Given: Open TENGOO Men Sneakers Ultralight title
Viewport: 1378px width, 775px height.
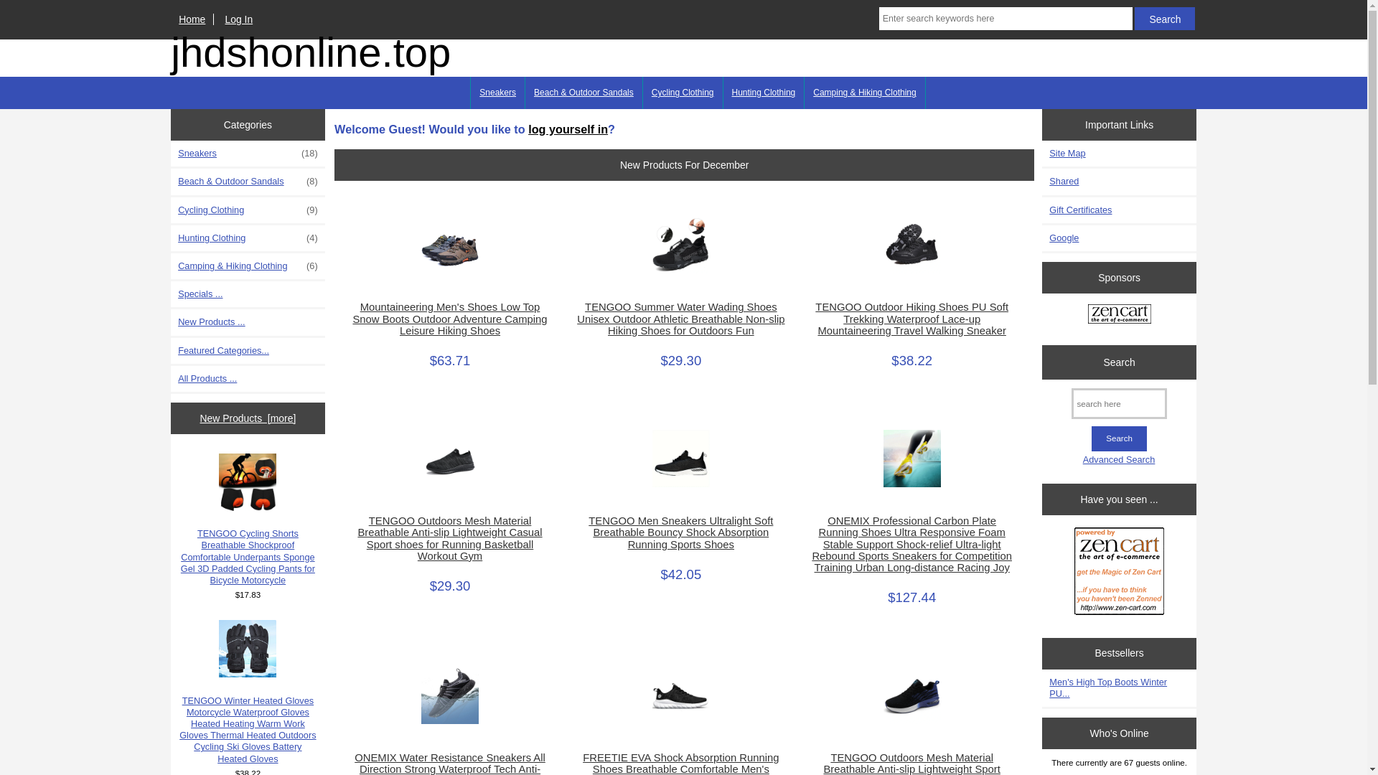Looking at the screenshot, I should click(681, 532).
